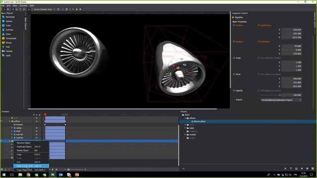Click the effects library icon in Project toolbar
Viewport: 317px width, 178px height.
285,168
